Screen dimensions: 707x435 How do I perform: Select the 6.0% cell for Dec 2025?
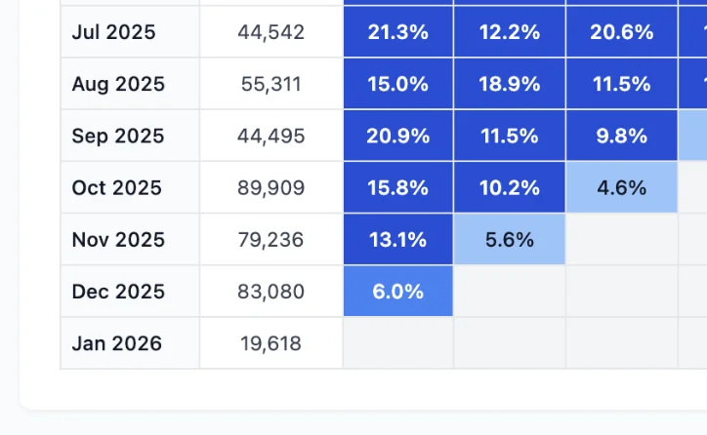coord(397,291)
